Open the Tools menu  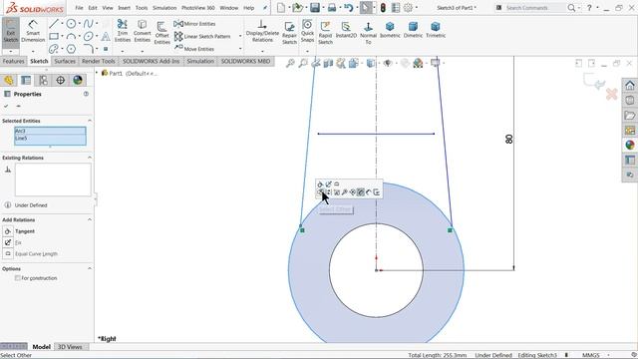coord(142,8)
